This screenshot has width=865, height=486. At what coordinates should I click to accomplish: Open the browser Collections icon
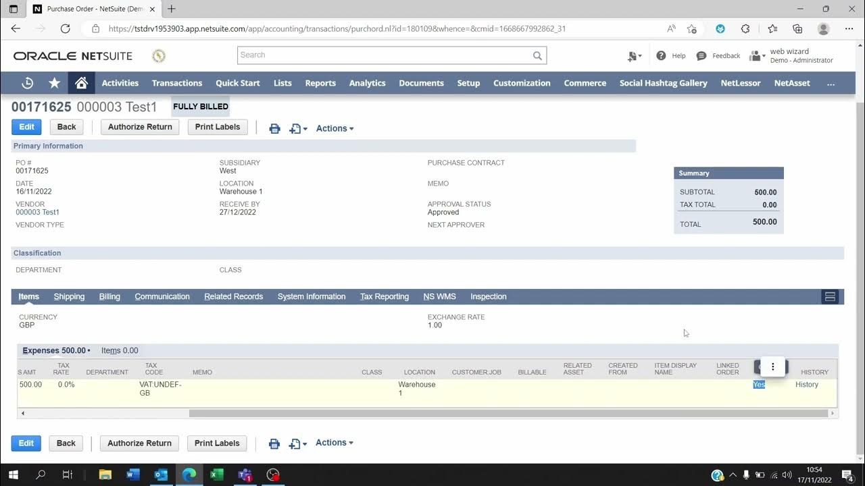797,28
